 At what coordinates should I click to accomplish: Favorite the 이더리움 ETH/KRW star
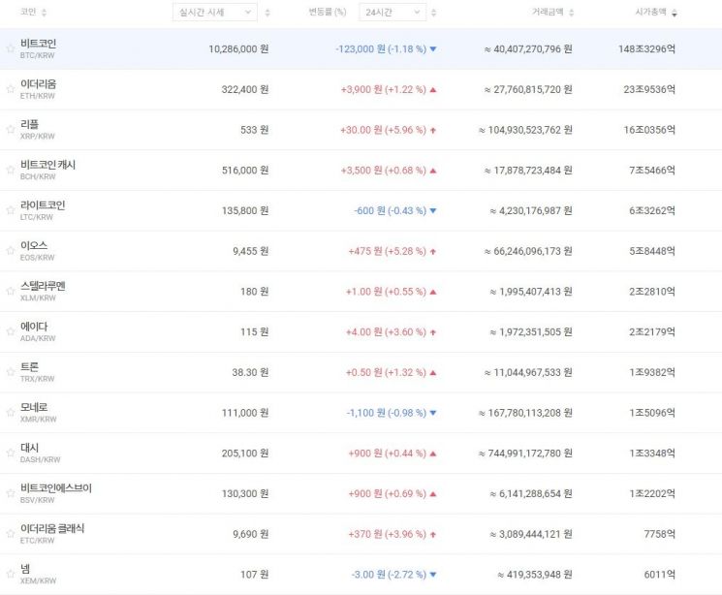[x=10, y=89]
